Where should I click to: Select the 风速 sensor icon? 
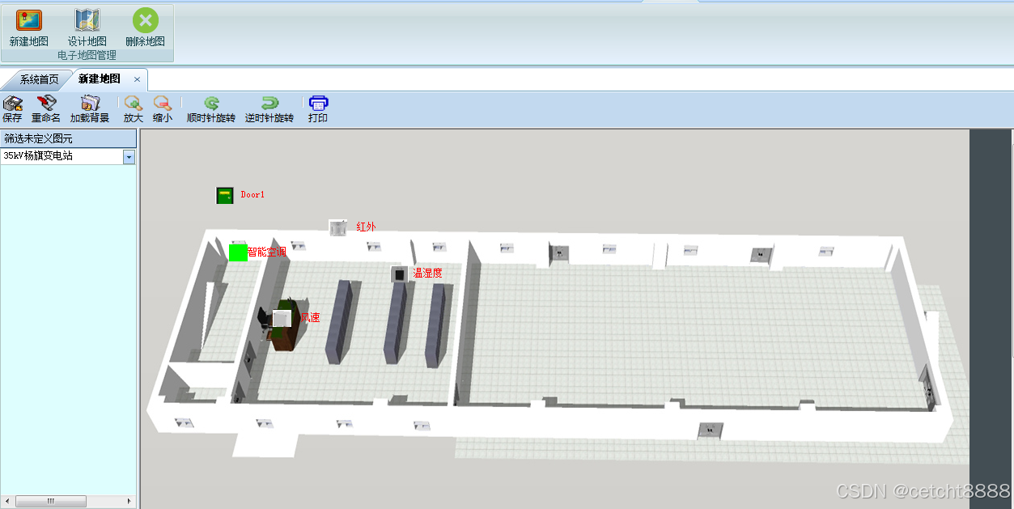coord(281,318)
